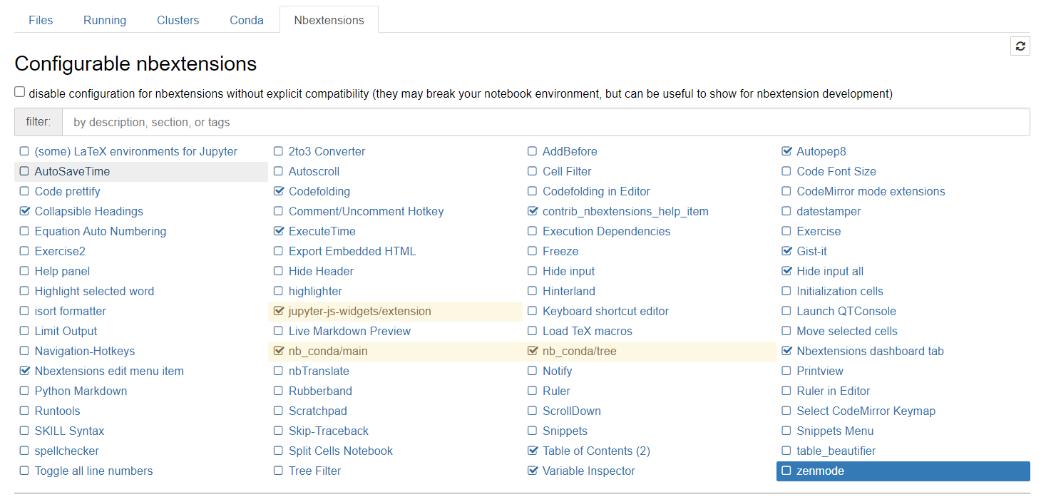
Task: Disable the Collapsible Headings extension
Action: 25,211
